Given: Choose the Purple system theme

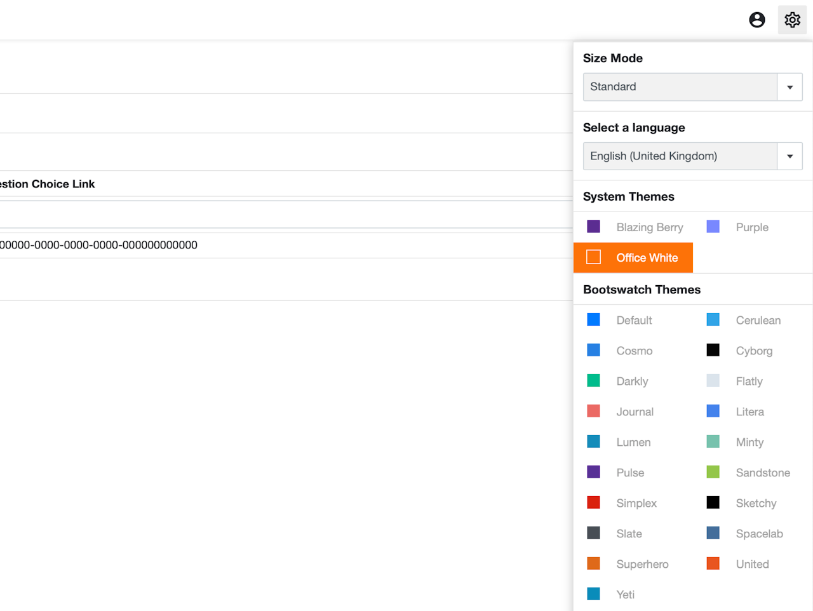Looking at the screenshot, I should (752, 227).
